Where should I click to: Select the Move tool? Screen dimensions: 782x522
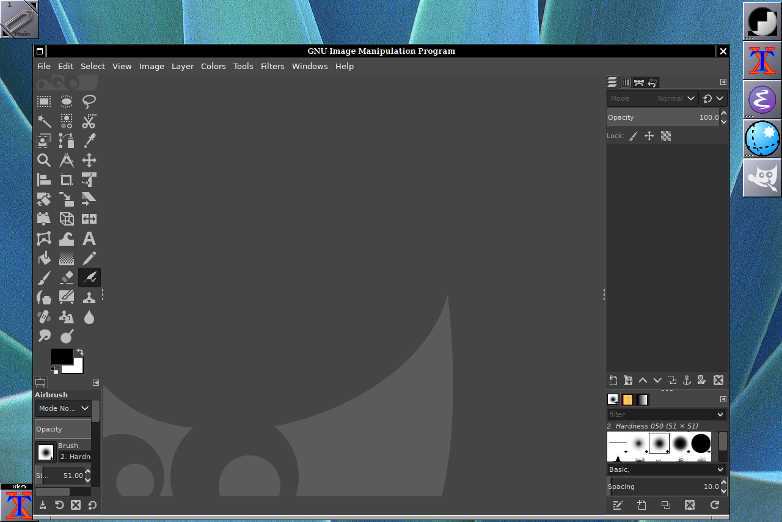[x=89, y=160]
